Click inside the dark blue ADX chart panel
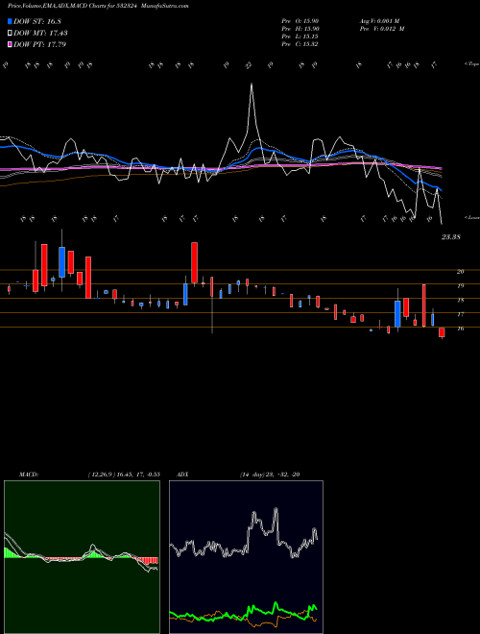 coord(246,557)
